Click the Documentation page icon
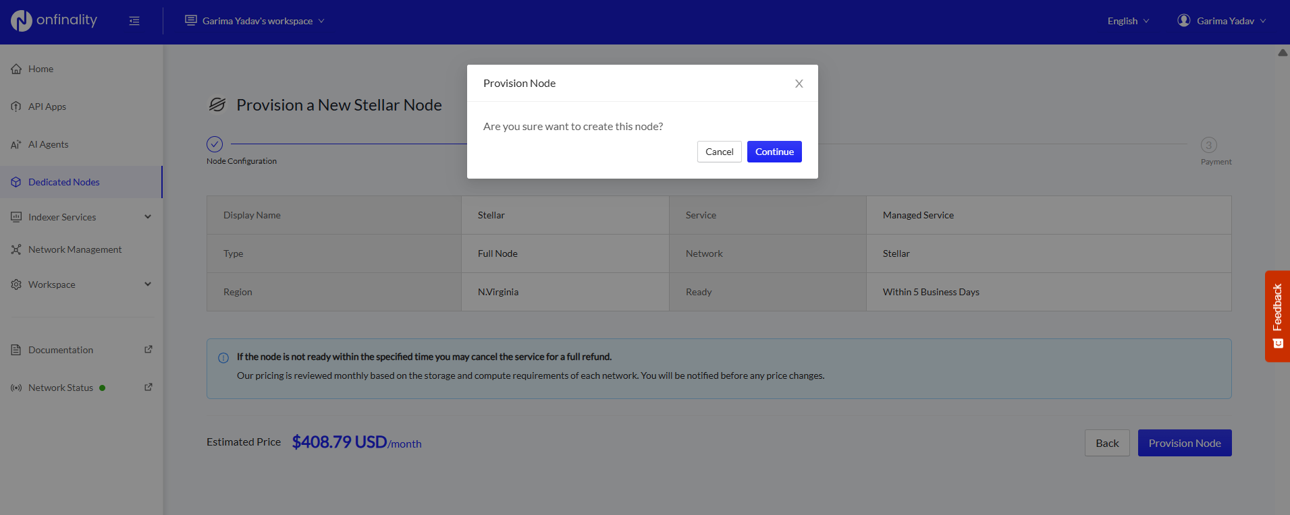 coord(16,350)
